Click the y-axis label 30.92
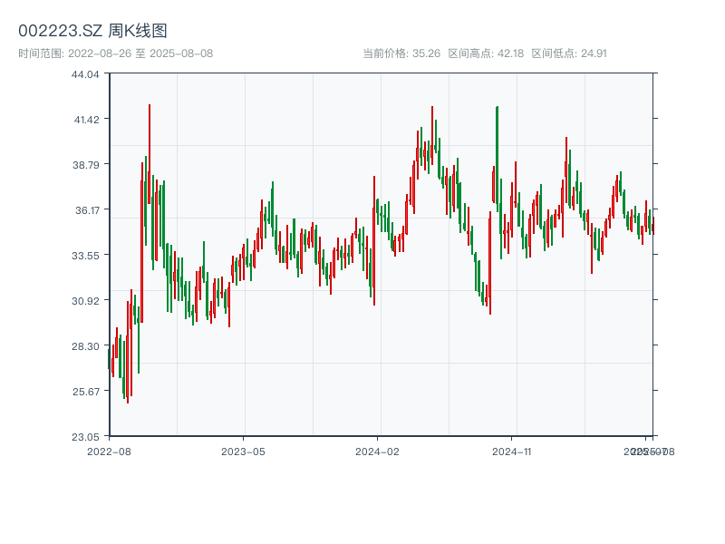This screenshot has height=544, width=725. click(85, 301)
